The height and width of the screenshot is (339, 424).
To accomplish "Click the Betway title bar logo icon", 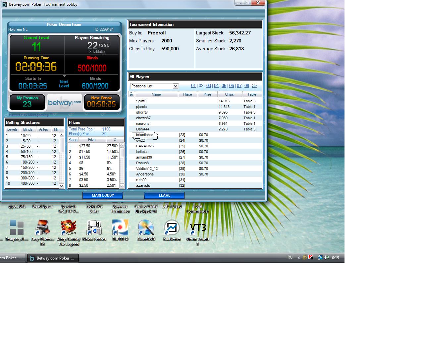I will pyautogui.click(x=4, y=4).
